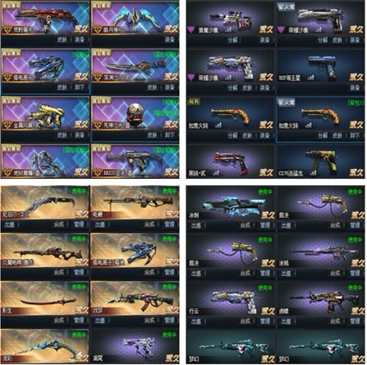Click the purple demon badge beside 猎魔沙鹰
Viewport: 367px width, 365px height.
(x=191, y=29)
